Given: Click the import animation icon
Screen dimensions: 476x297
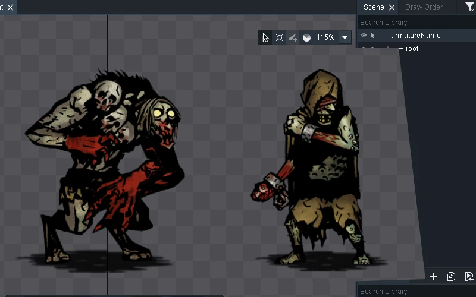Looking at the screenshot, I should point(469,276).
